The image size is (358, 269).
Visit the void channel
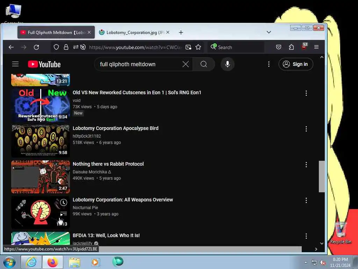tap(77, 100)
